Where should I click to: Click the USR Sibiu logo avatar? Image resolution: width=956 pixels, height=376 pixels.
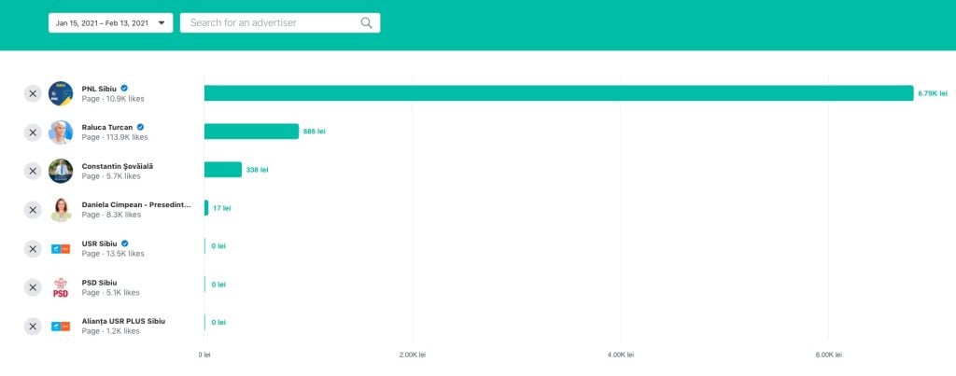coord(61,248)
